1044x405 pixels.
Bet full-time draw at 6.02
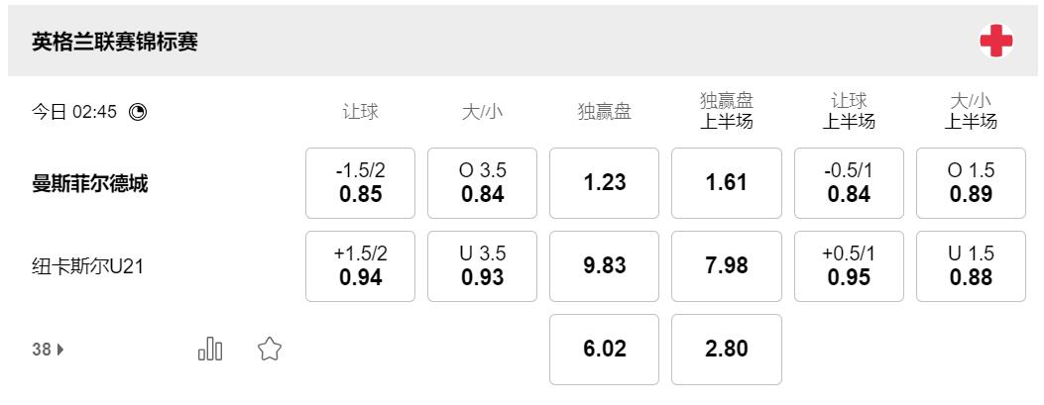click(x=604, y=350)
